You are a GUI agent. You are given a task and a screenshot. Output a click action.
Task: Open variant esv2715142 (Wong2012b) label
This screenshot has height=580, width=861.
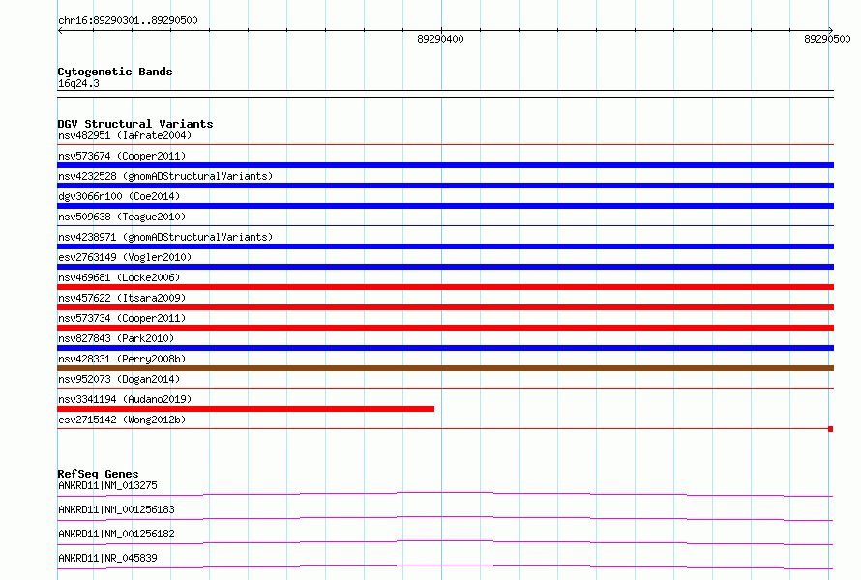122,420
